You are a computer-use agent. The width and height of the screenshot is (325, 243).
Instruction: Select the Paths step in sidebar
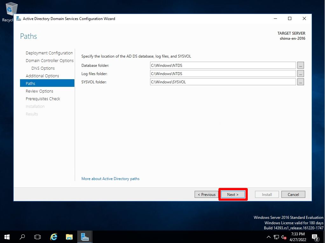point(47,83)
